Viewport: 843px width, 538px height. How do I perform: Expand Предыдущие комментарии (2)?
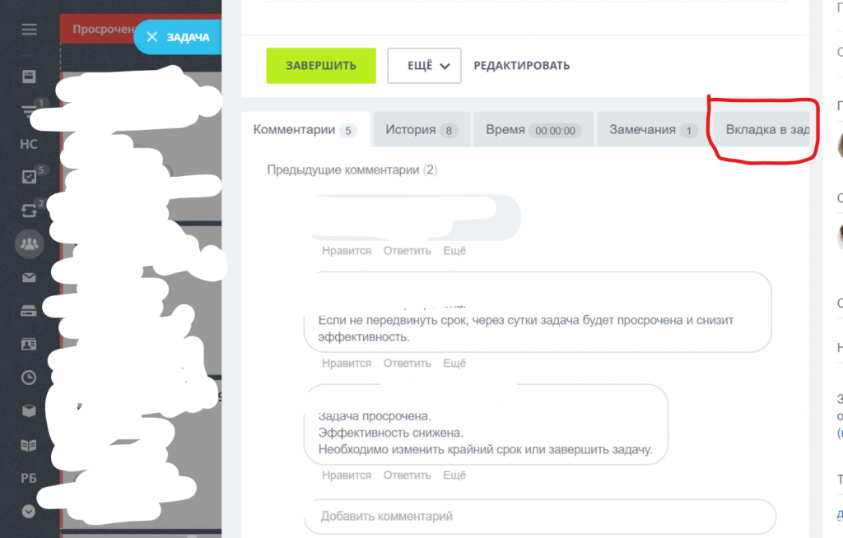pos(352,169)
